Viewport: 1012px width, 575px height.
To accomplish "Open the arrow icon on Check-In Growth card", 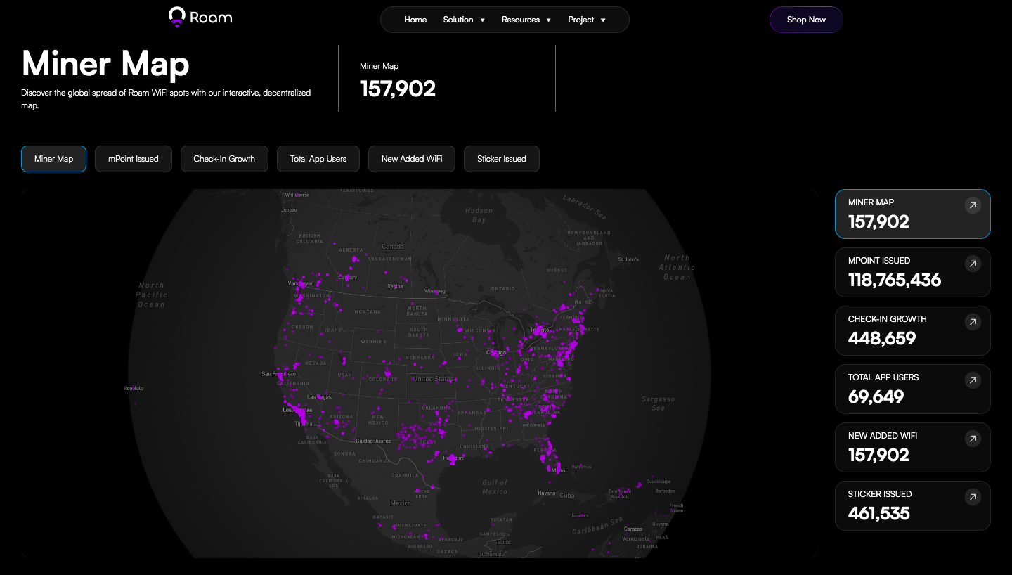I will [973, 322].
